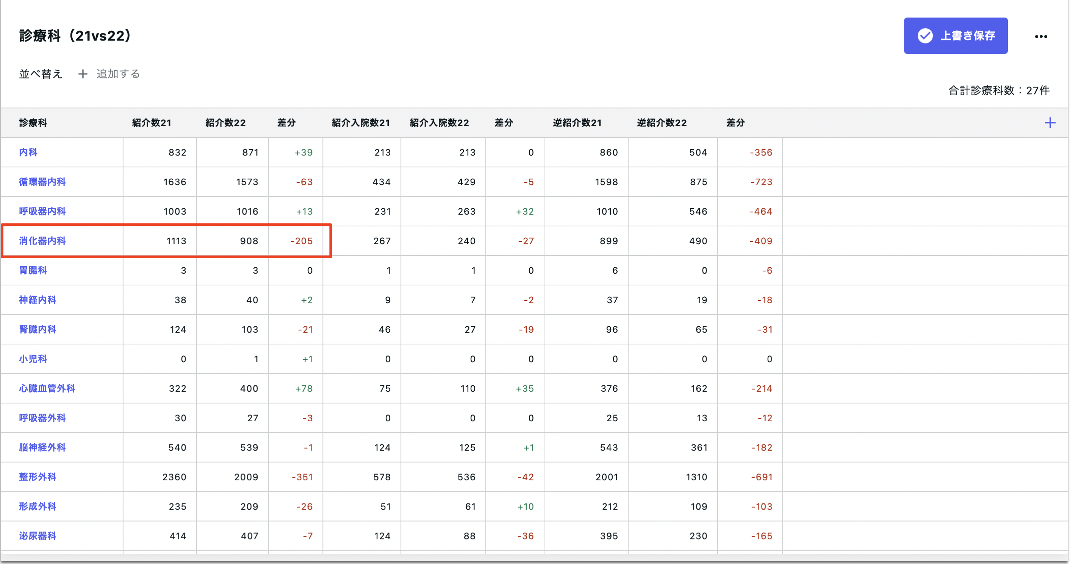Click the 紹介入院数21 column header

tap(361, 123)
